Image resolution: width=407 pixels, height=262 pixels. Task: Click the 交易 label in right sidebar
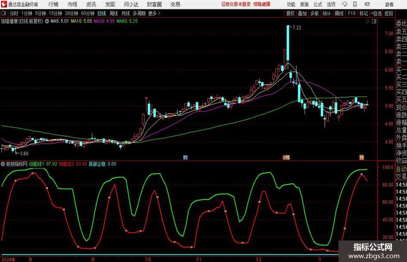[x=401, y=177]
